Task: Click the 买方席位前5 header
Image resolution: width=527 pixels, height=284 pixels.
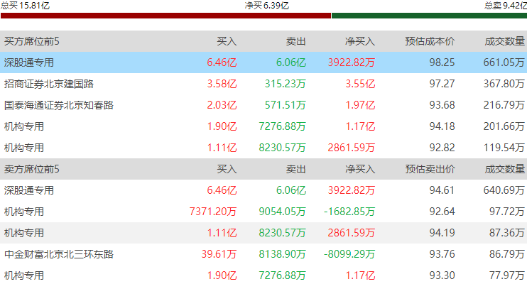Action: [31, 41]
